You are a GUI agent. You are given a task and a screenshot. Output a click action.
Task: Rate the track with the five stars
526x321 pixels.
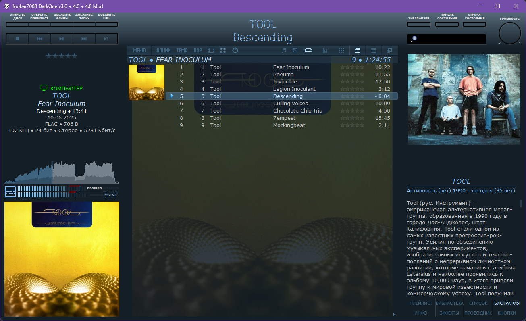coord(62,56)
